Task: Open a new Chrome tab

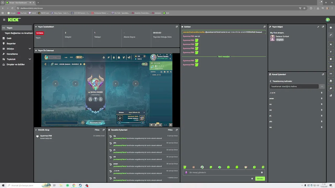Action: click(38, 3)
